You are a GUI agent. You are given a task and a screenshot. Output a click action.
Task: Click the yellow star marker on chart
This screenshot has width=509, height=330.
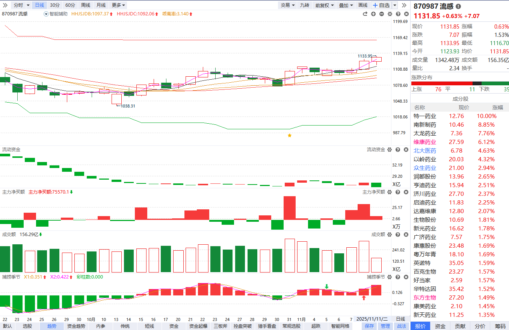(289, 135)
